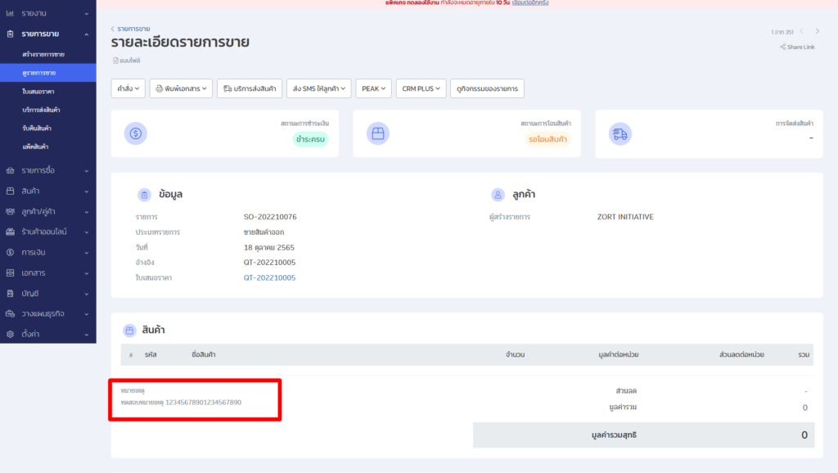Image resolution: width=838 pixels, height=473 pixels.
Task: Click the payment status dollar icon
Action: pos(136,133)
